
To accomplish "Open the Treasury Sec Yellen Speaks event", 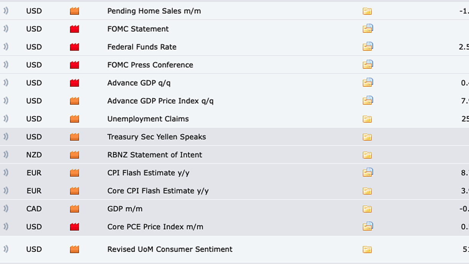I will [156, 137].
